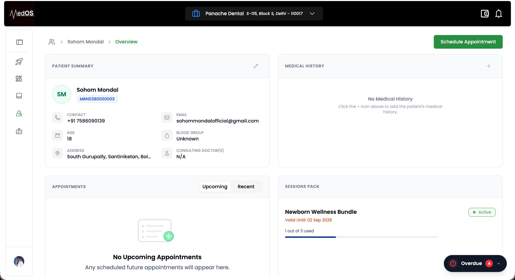Click the MRN5380000003 badge

point(97,99)
